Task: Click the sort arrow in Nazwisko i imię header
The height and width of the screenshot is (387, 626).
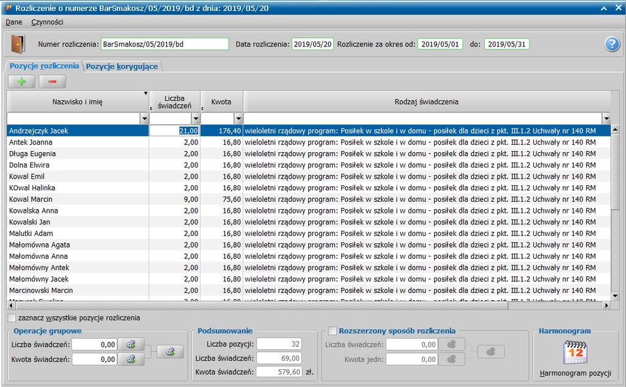Action: 145,94
